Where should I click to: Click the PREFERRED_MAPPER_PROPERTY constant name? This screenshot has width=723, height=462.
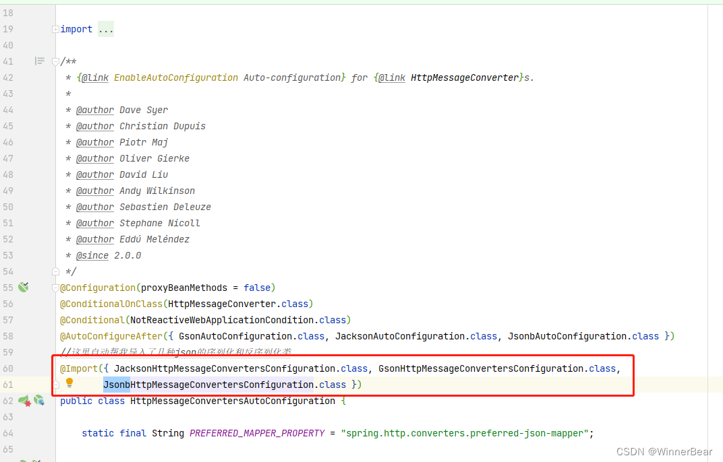tap(257, 433)
